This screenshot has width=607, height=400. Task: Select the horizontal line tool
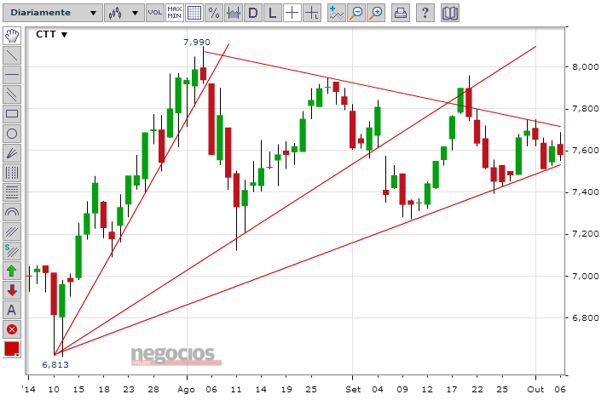tap(12, 75)
